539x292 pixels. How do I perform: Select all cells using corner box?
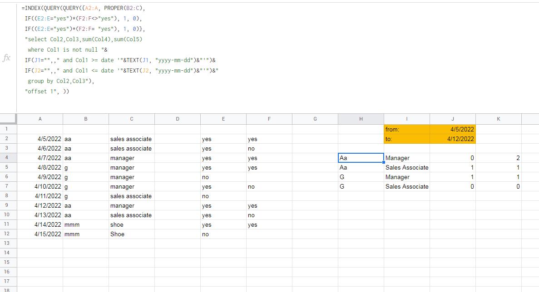click(x=8, y=119)
